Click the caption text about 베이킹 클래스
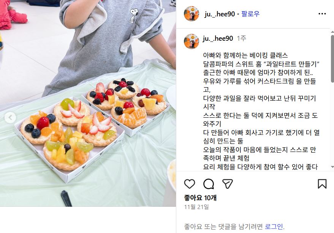Viewport: 334px width, 233px height. (x=245, y=56)
